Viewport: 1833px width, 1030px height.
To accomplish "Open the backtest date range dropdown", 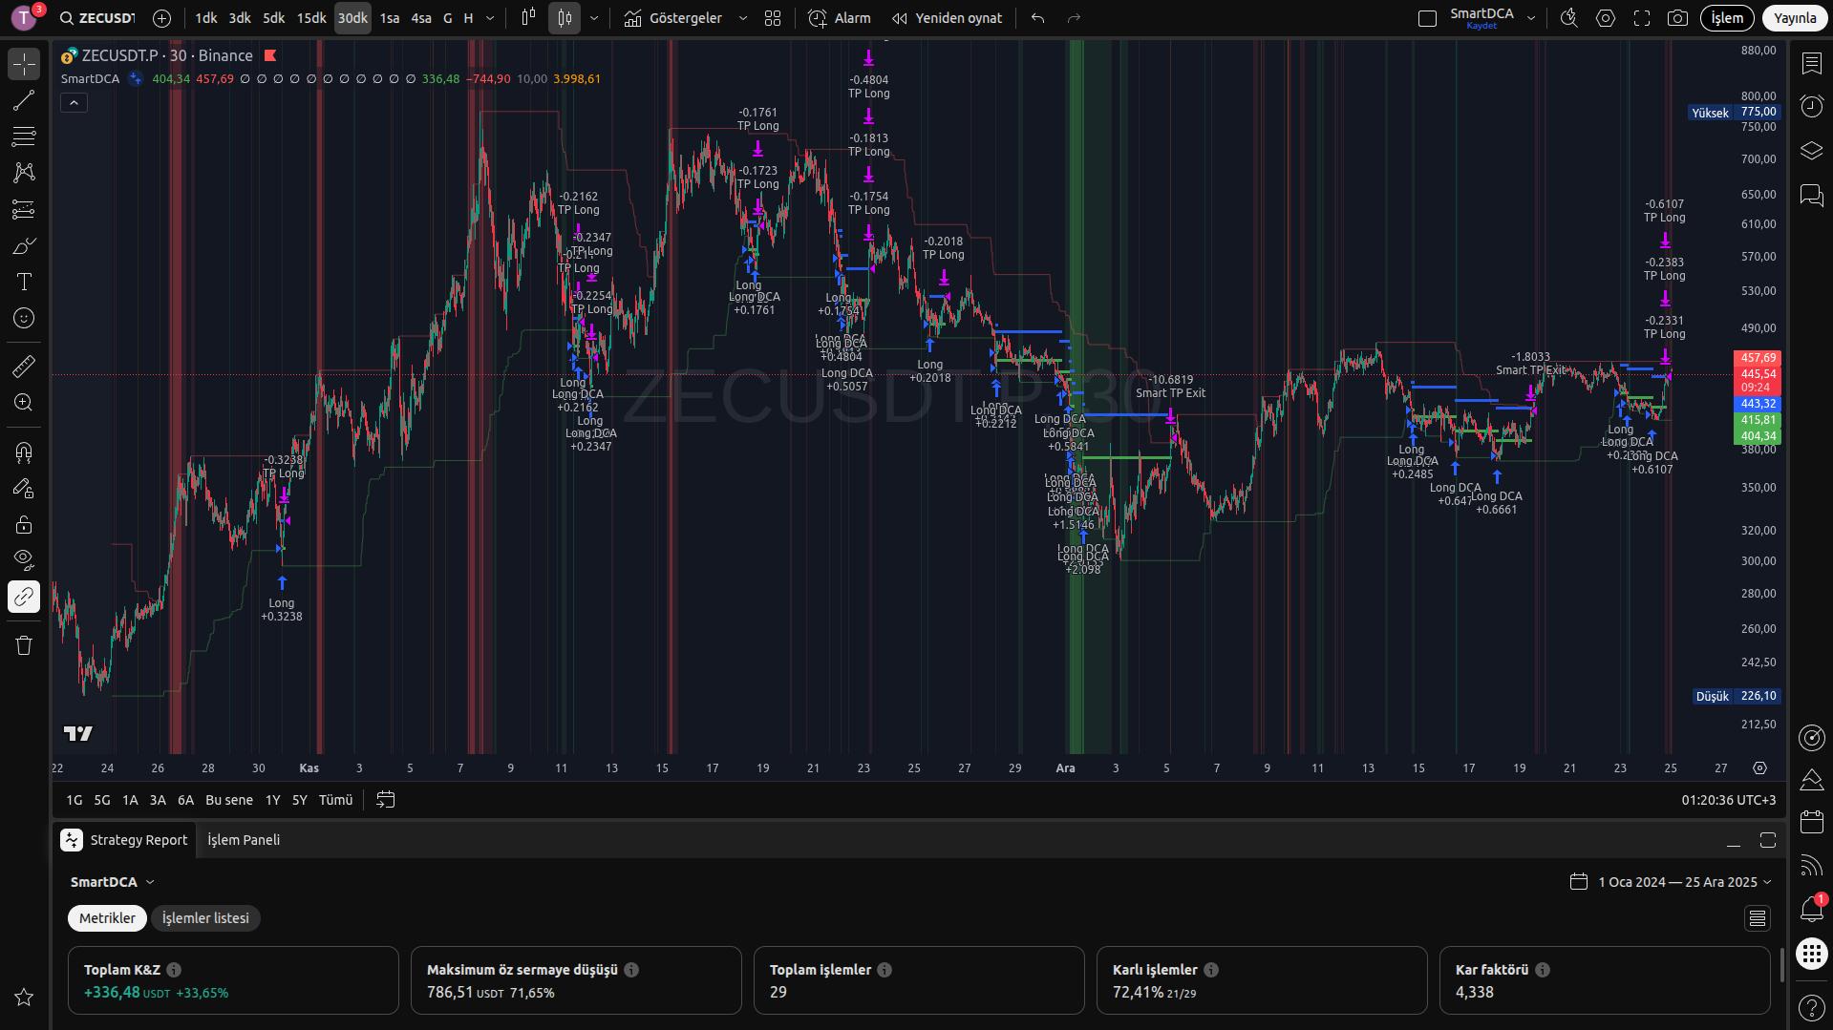I will 1671,882.
